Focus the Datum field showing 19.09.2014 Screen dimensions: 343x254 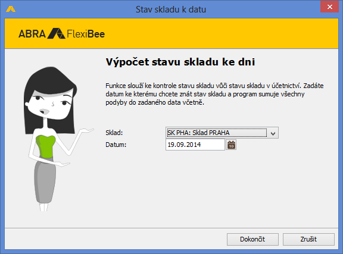195,145
